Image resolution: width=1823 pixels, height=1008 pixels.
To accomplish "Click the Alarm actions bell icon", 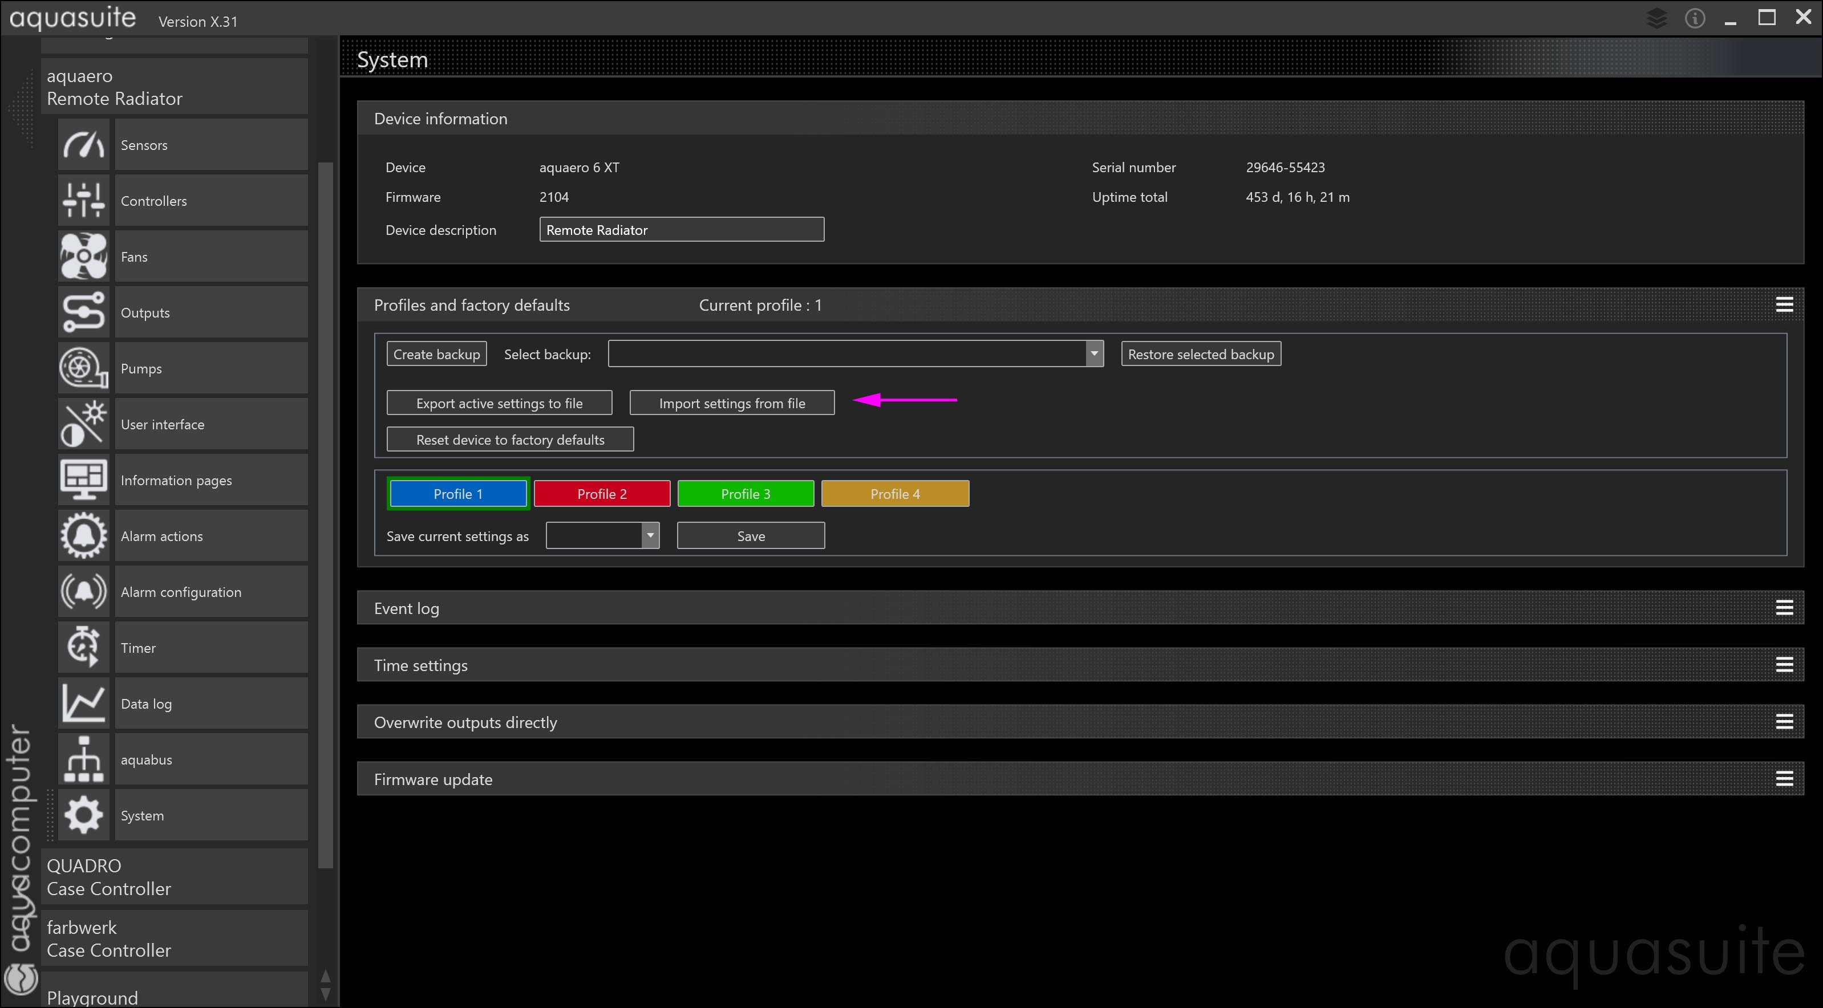I will pos(83,536).
